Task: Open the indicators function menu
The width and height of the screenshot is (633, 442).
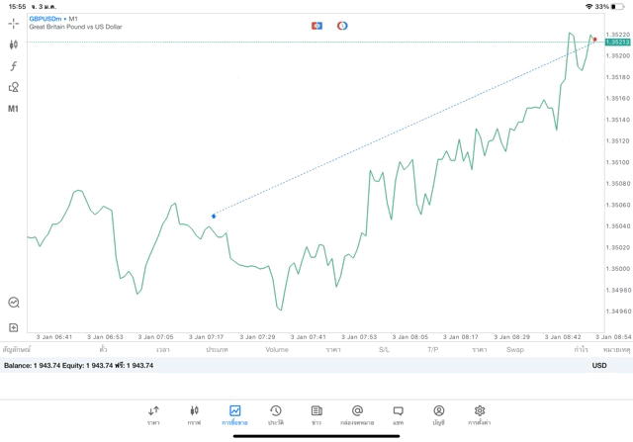Action: point(14,66)
